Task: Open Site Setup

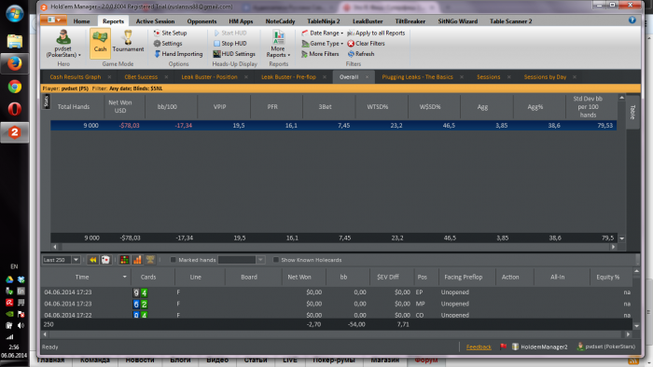Action: coord(170,33)
